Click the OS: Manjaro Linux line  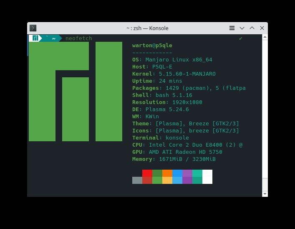pyautogui.click(x=172, y=60)
